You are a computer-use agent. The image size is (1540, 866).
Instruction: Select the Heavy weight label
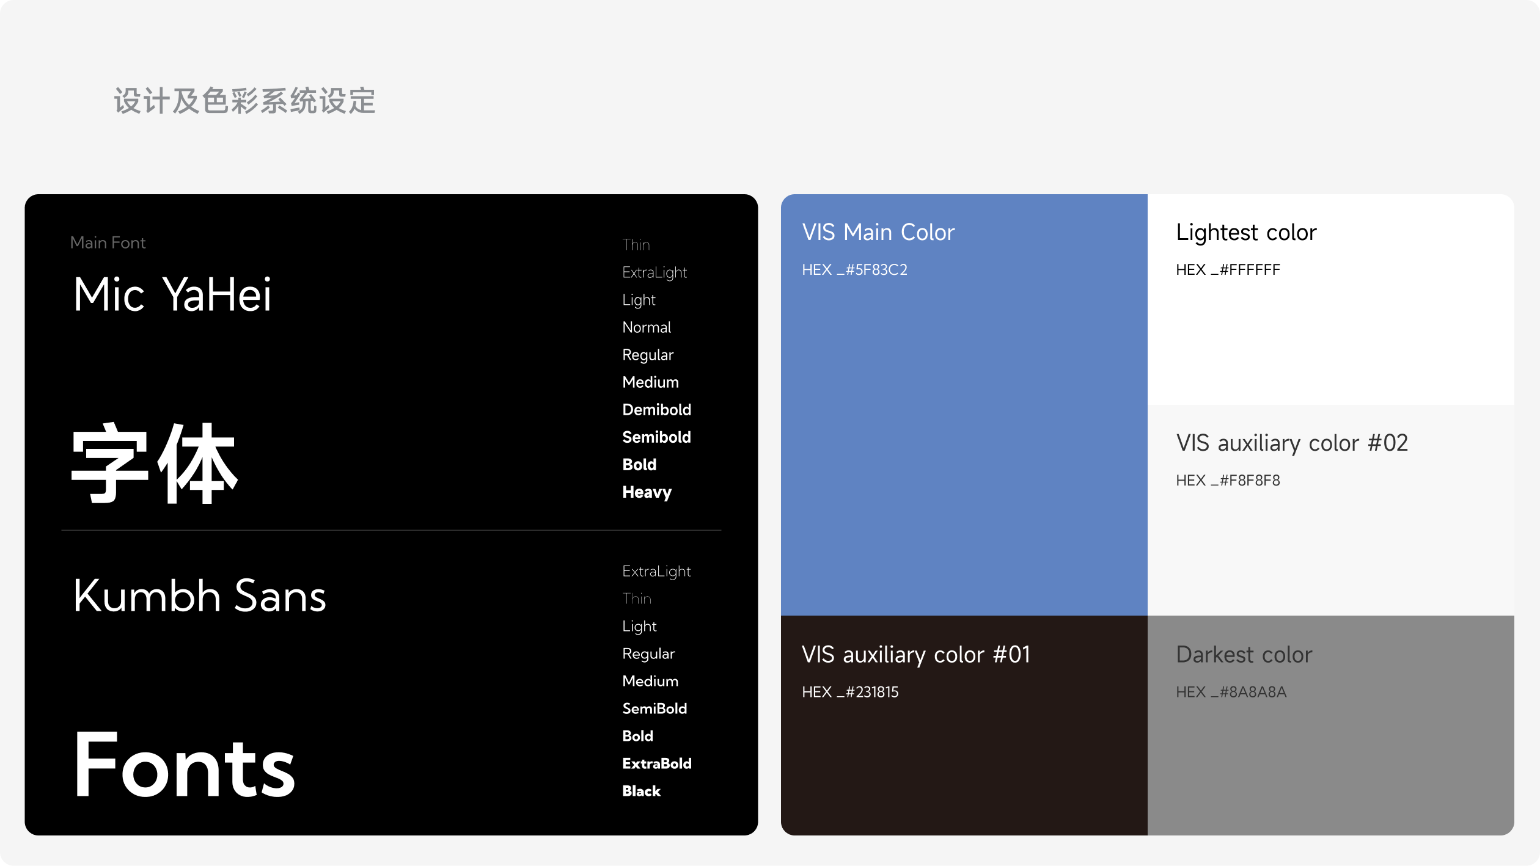click(x=647, y=492)
